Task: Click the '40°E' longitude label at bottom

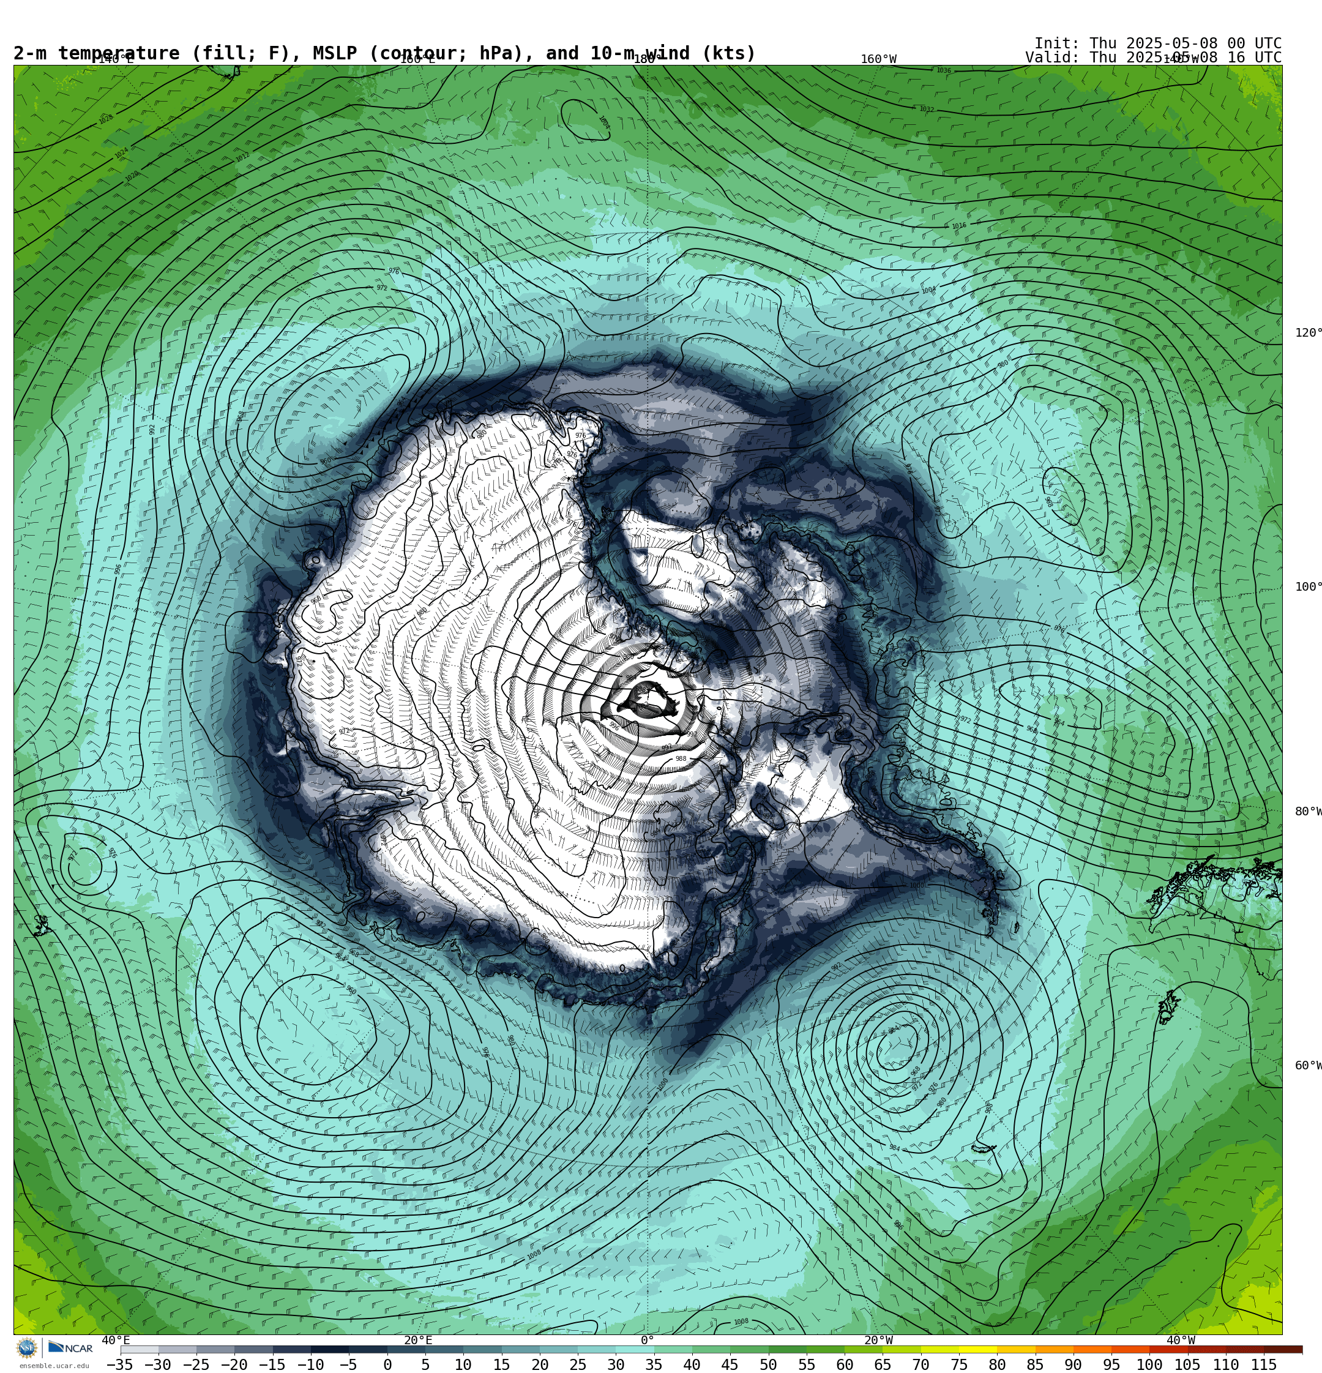Action: click(x=116, y=1340)
